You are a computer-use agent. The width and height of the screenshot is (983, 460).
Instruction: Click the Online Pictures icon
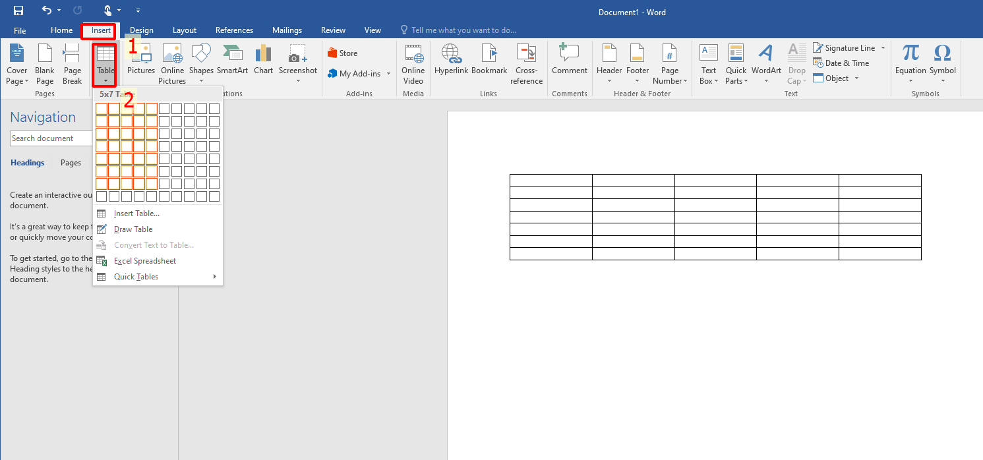click(x=172, y=64)
